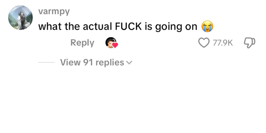
Task: Open the varmpy username link
Action: [x=54, y=12]
